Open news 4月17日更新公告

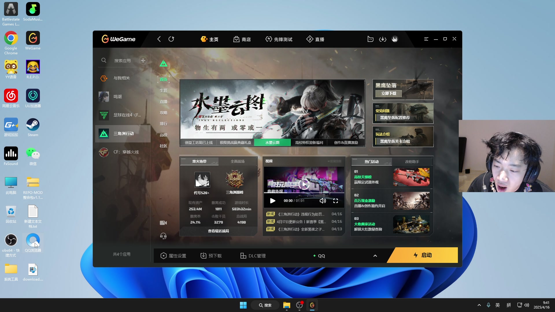[304, 222]
